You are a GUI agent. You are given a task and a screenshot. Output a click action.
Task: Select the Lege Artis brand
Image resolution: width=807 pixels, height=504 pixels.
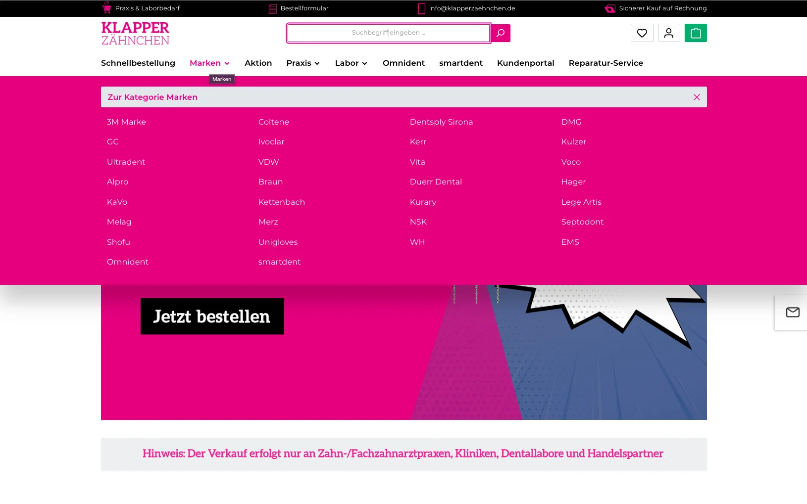click(581, 202)
